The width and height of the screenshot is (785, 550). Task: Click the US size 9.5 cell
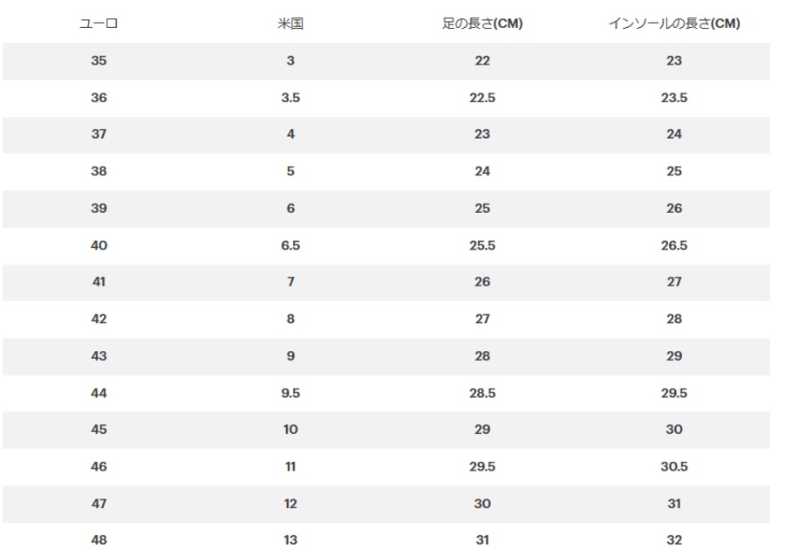pos(290,393)
